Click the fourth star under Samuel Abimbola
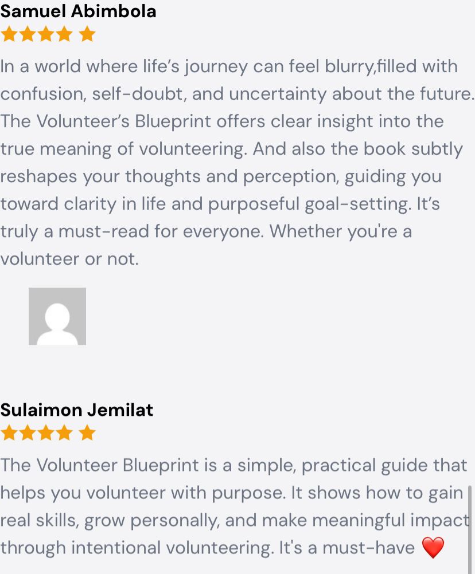The width and height of the screenshot is (475, 574). (x=64, y=34)
